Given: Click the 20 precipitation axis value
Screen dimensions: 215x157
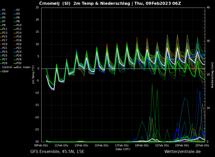Looking at the screenshot, I should pyautogui.click(x=208, y=75).
